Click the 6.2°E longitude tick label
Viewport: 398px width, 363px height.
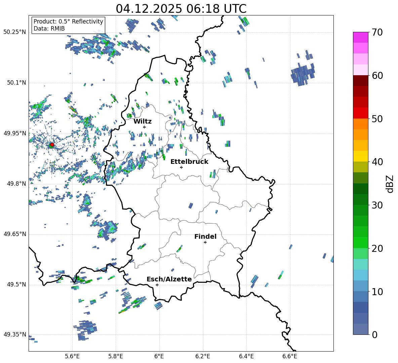(203, 356)
